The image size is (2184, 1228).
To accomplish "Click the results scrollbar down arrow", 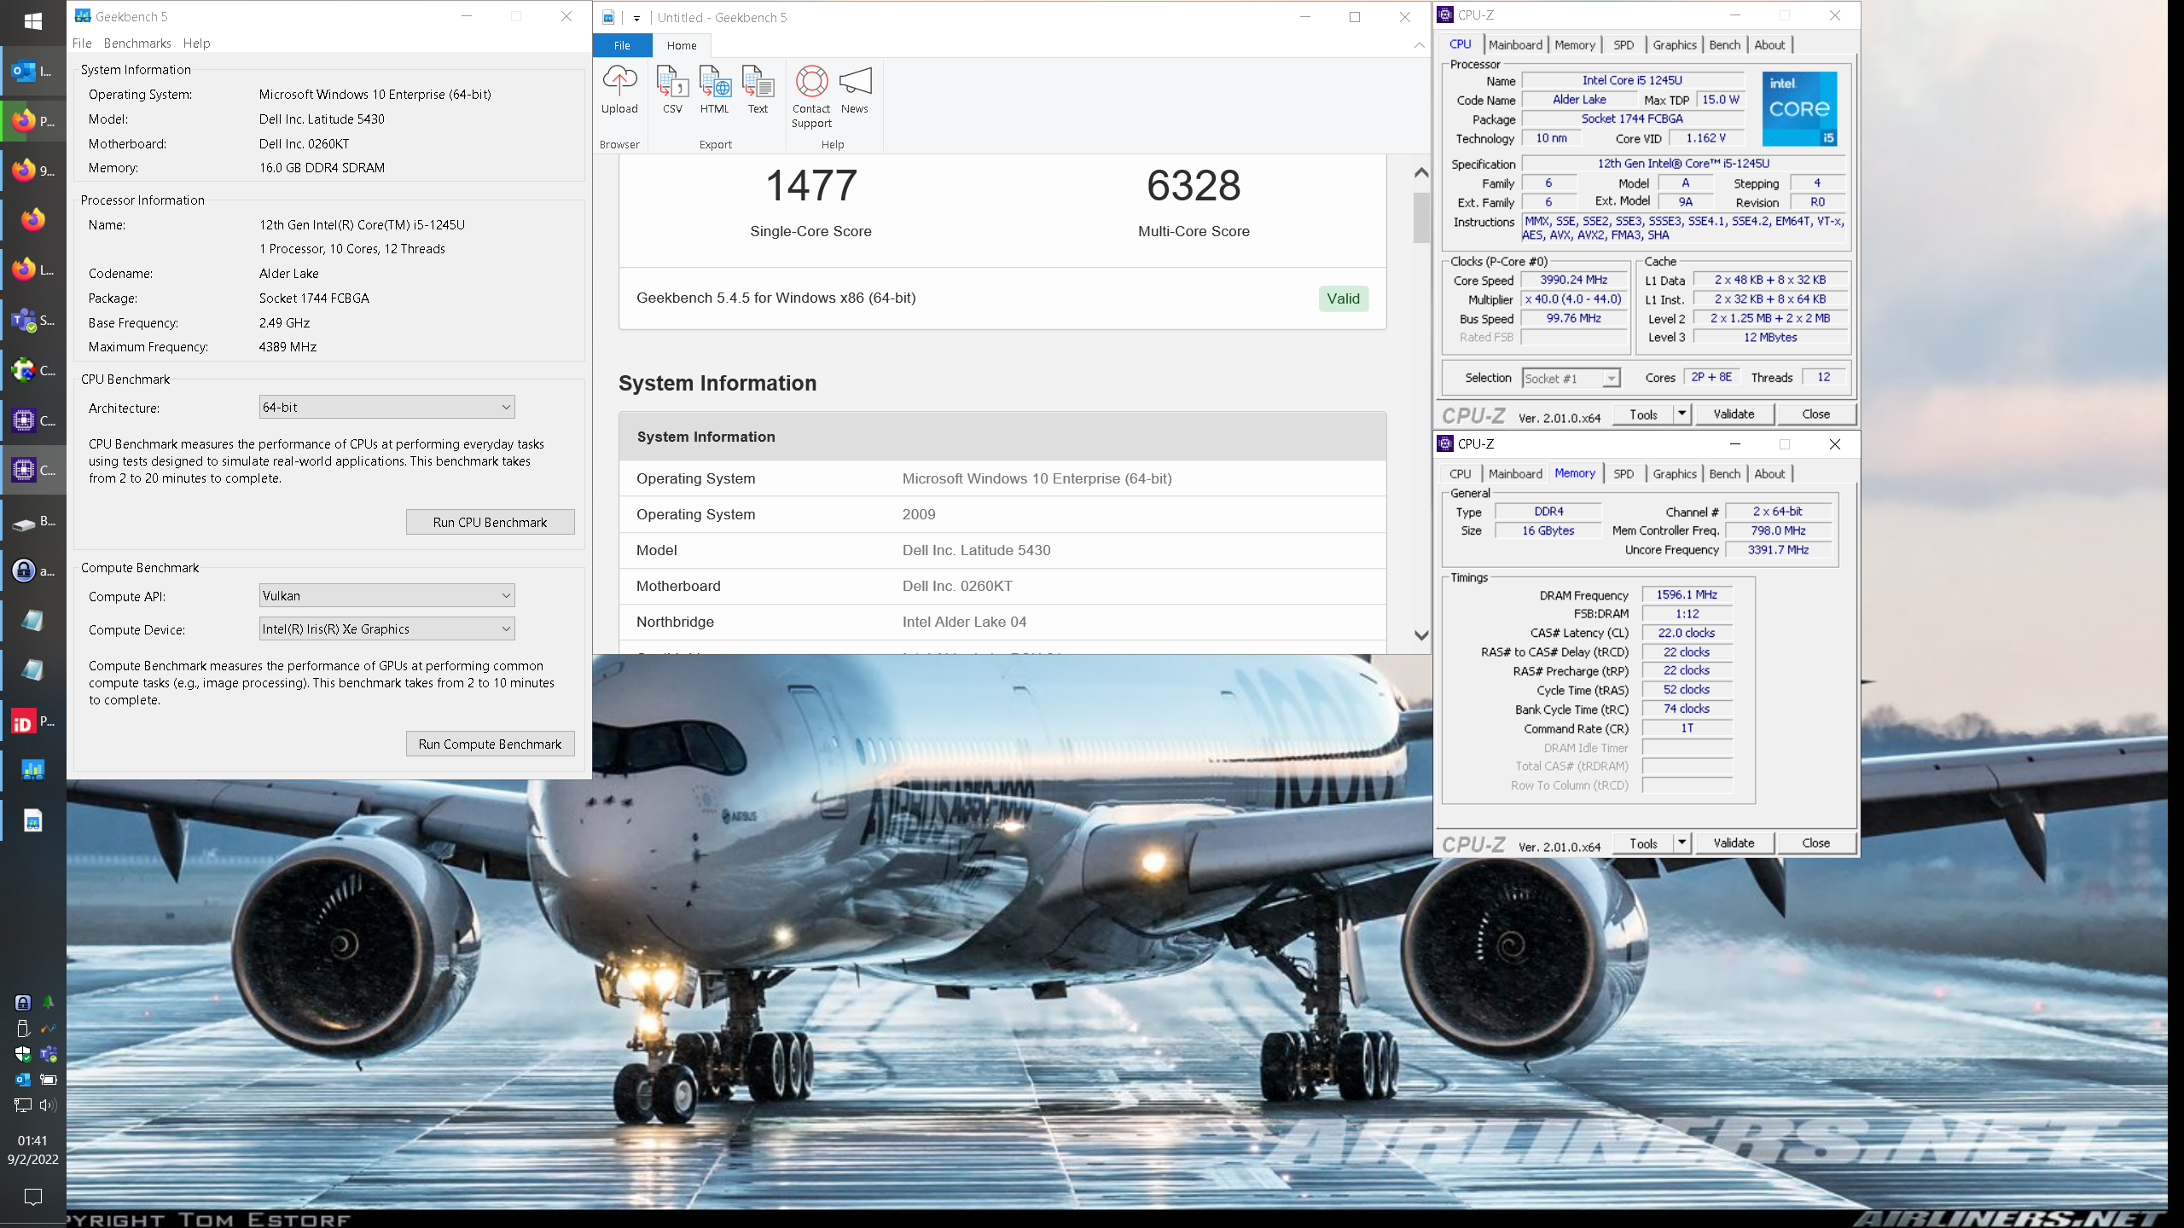I will pos(1420,634).
